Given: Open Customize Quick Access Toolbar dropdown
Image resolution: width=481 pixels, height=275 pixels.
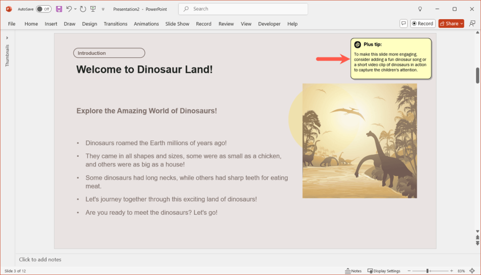Looking at the screenshot, I should click(103, 9).
